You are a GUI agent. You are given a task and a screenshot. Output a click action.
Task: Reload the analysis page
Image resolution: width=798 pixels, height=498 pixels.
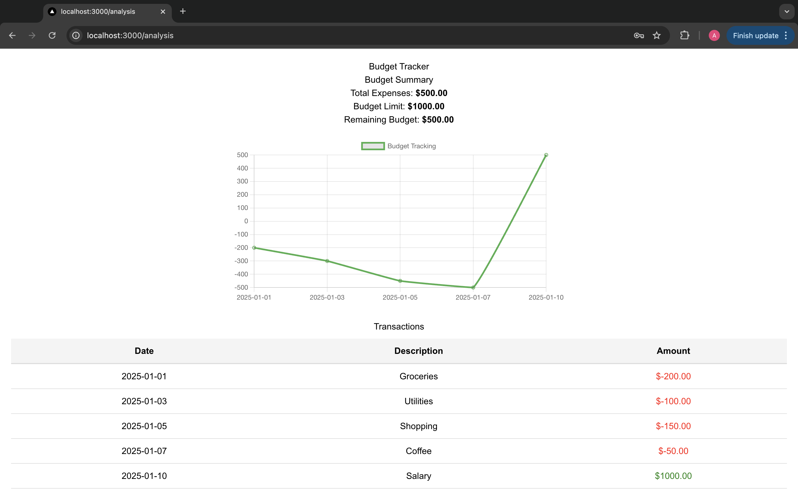(52, 36)
